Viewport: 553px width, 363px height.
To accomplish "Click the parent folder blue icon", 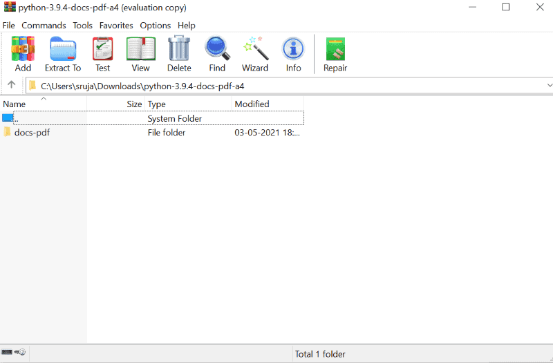I will [8, 118].
